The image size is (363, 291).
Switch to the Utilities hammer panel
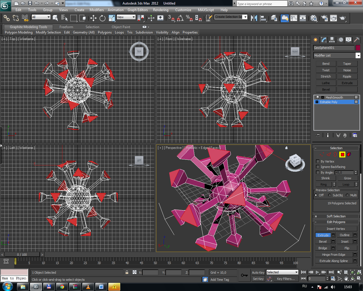pyautogui.click(x=356, y=40)
